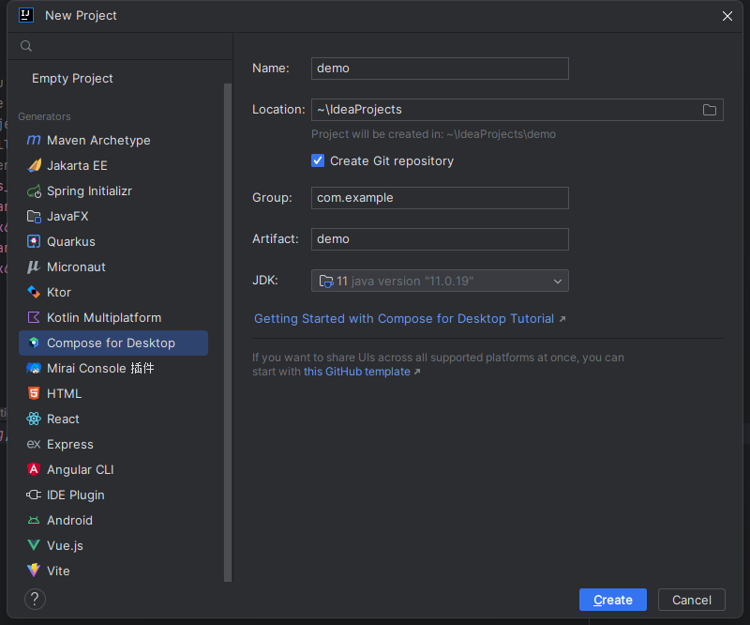Click the Ktor generator icon
The width and height of the screenshot is (750, 625).
pyautogui.click(x=34, y=293)
